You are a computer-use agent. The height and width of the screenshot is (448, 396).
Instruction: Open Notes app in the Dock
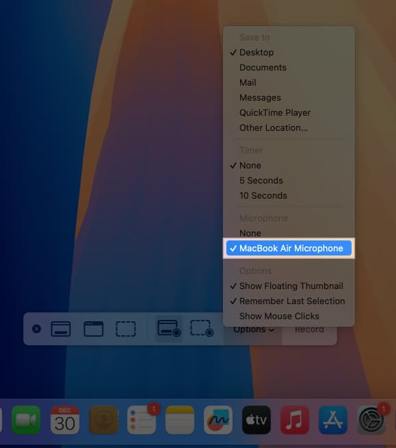180,420
